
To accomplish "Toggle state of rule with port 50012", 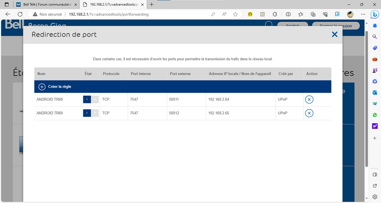I will point(91,113).
